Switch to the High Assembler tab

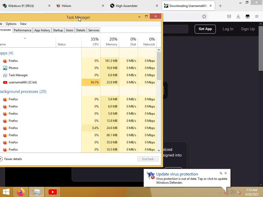[134, 6]
